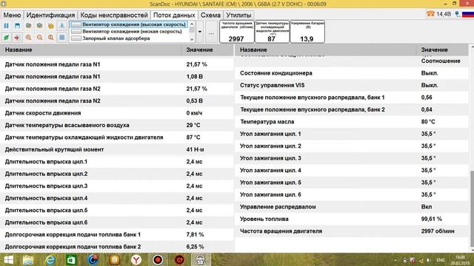Viewport: 474px width, 266px height.
Task: Click left Значение column header
Action: point(207,50)
